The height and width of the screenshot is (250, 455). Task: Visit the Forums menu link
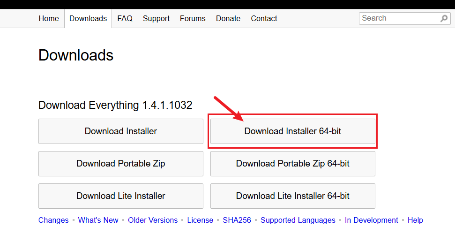(x=193, y=19)
